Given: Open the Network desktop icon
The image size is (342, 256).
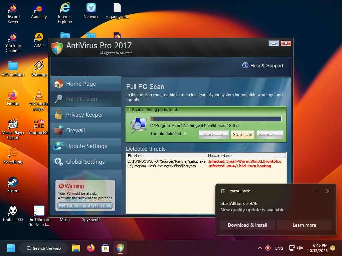Looking at the screenshot, I should point(91,11).
